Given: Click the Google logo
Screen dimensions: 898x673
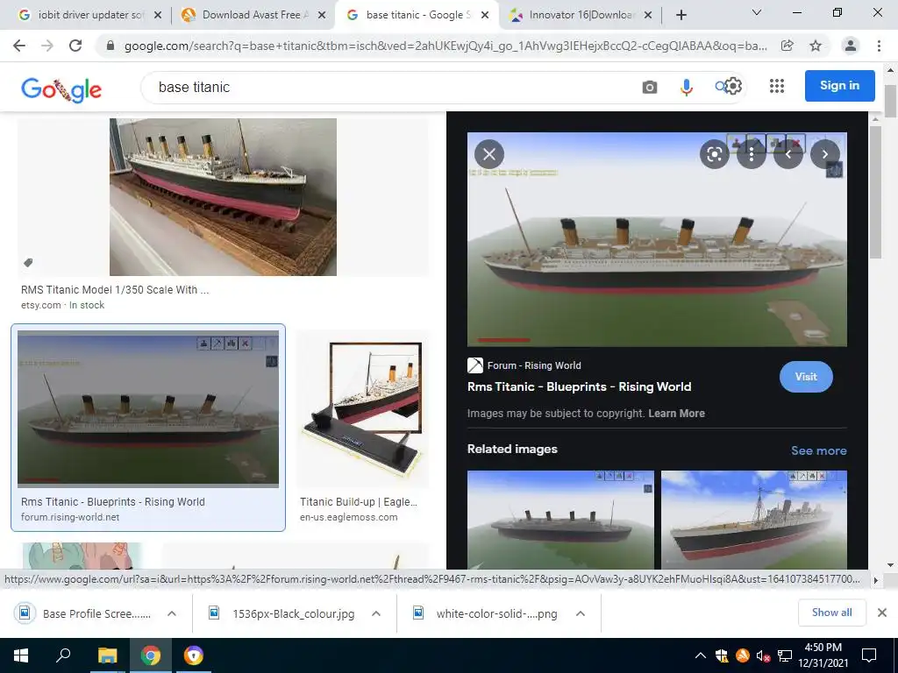Looking at the screenshot, I should [x=61, y=89].
